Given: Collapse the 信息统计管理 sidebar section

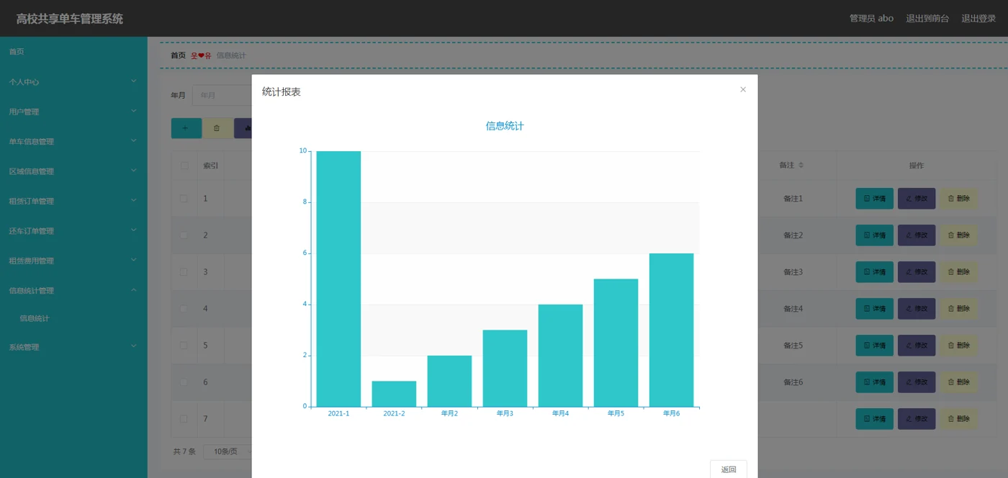Looking at the screenshot, I should click(x=73, y=291).
